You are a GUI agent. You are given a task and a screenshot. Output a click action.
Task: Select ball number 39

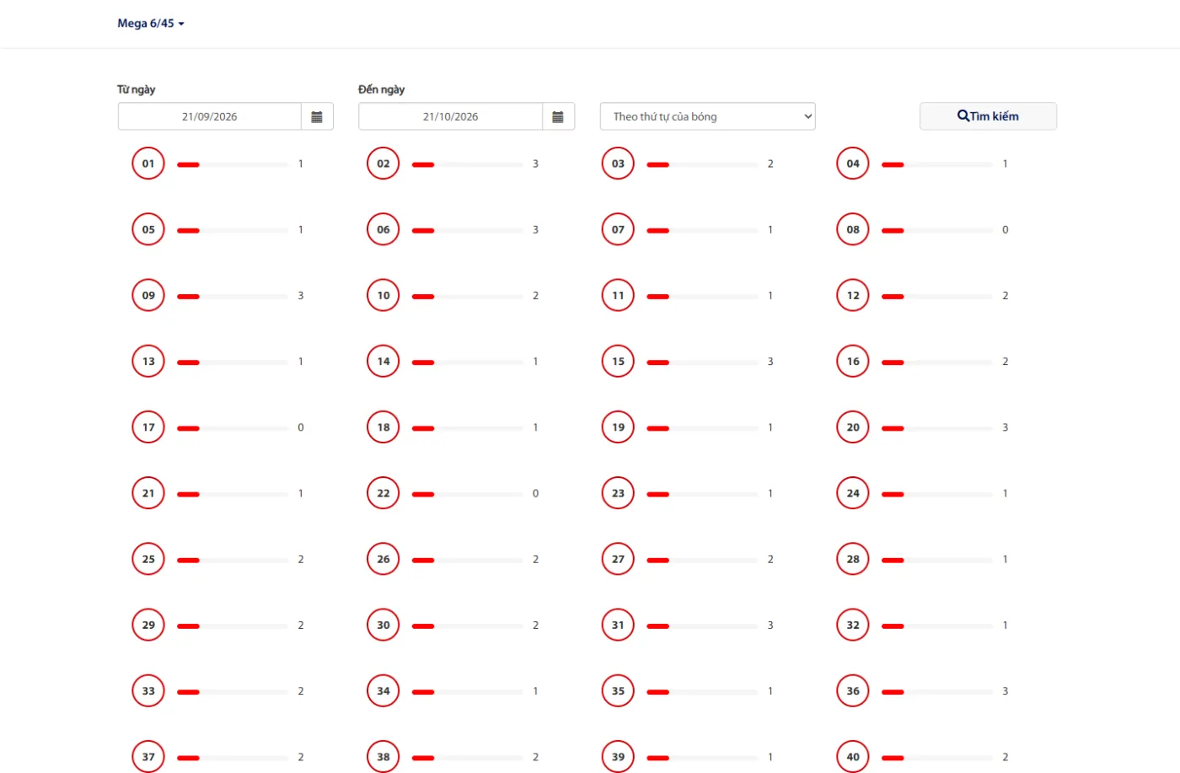point(618,757)
